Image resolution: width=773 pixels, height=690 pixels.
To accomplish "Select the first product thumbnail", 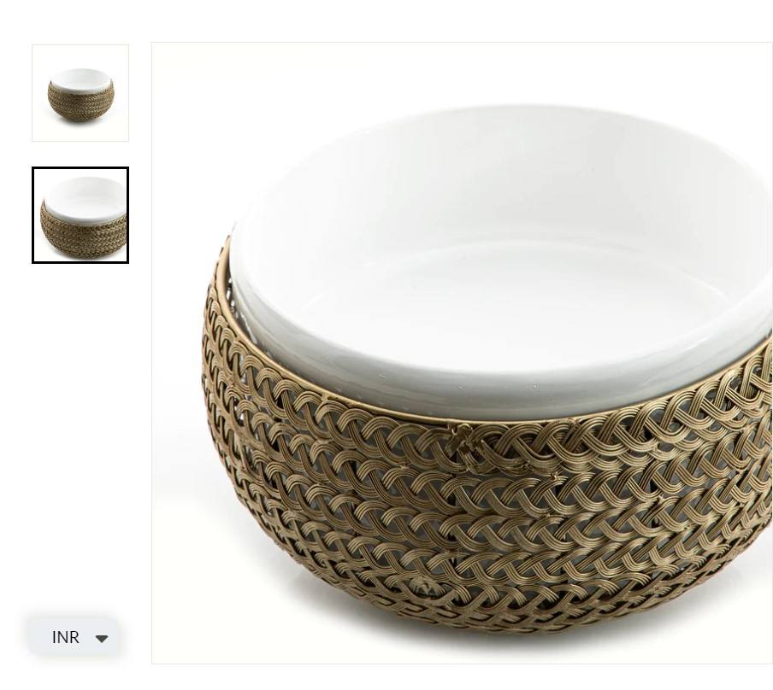I will [80, 93].
